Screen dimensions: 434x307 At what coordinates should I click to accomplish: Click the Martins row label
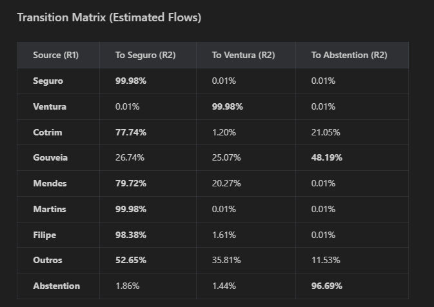coord(50,209)
